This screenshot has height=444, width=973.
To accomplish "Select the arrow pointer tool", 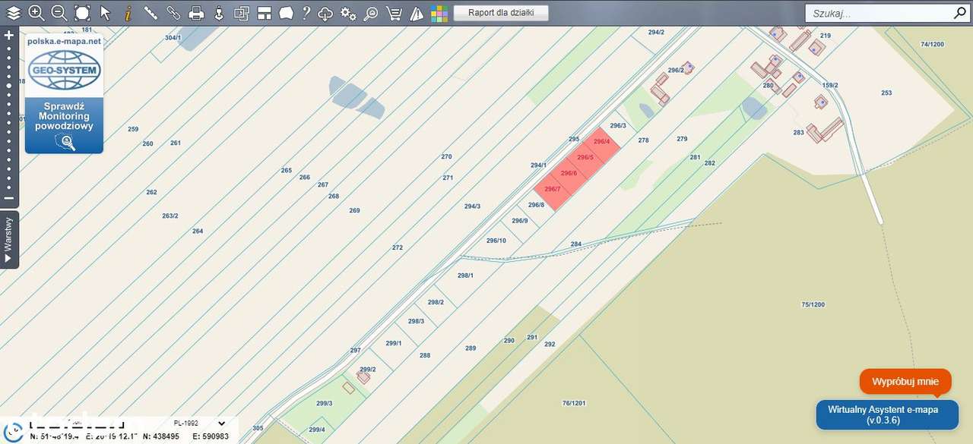I will tap(105, 13).
